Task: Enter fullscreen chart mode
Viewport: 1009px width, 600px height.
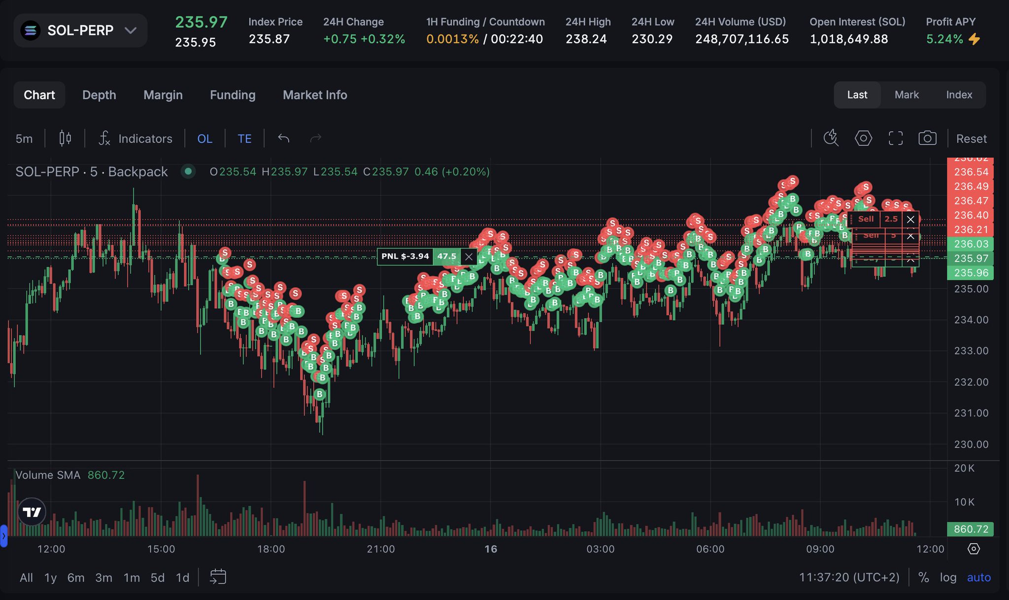Action: [x=896, y=138]
